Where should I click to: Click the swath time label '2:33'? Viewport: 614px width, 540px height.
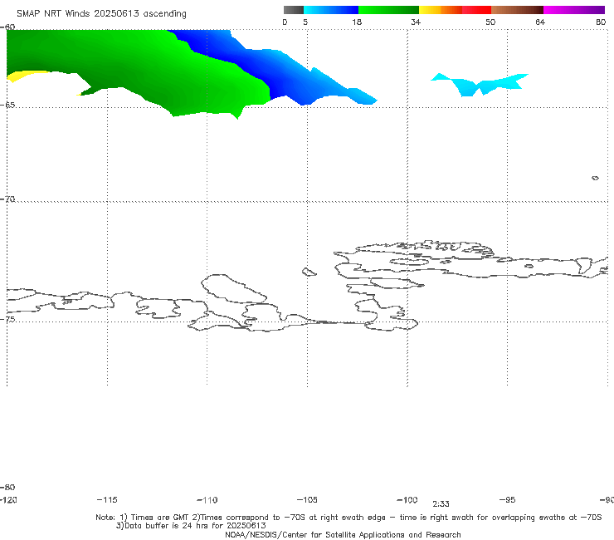coord(441,504)
